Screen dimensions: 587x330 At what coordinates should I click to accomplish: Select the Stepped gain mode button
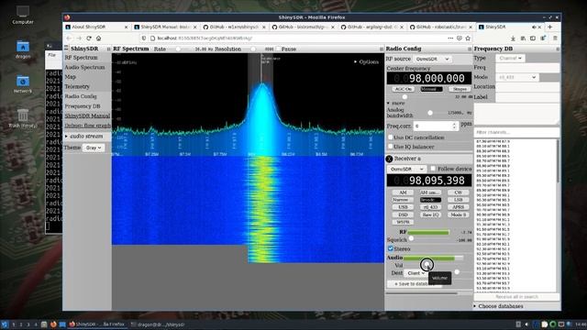tap(460, 89)
